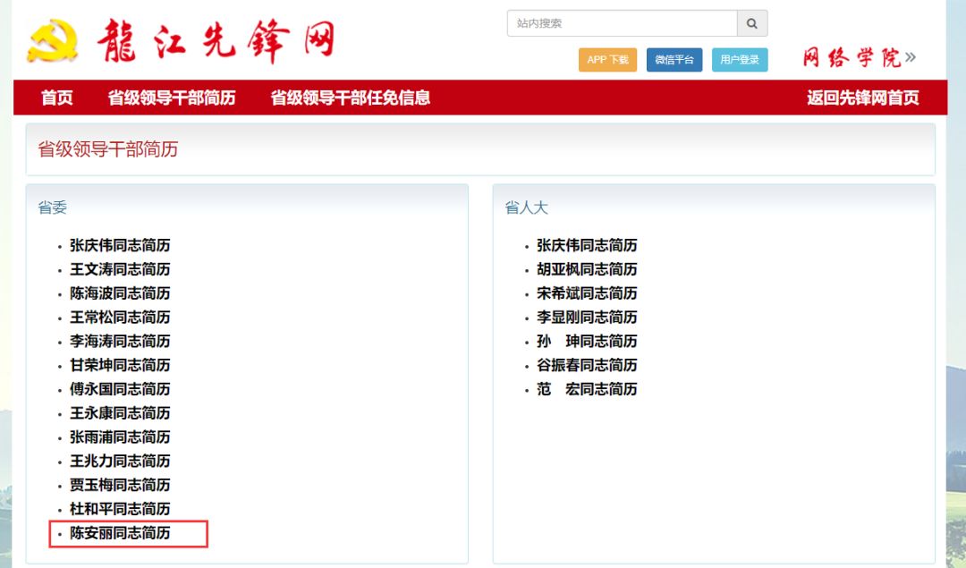Open the 微信平台 button
966x568 pixels.
674,60
